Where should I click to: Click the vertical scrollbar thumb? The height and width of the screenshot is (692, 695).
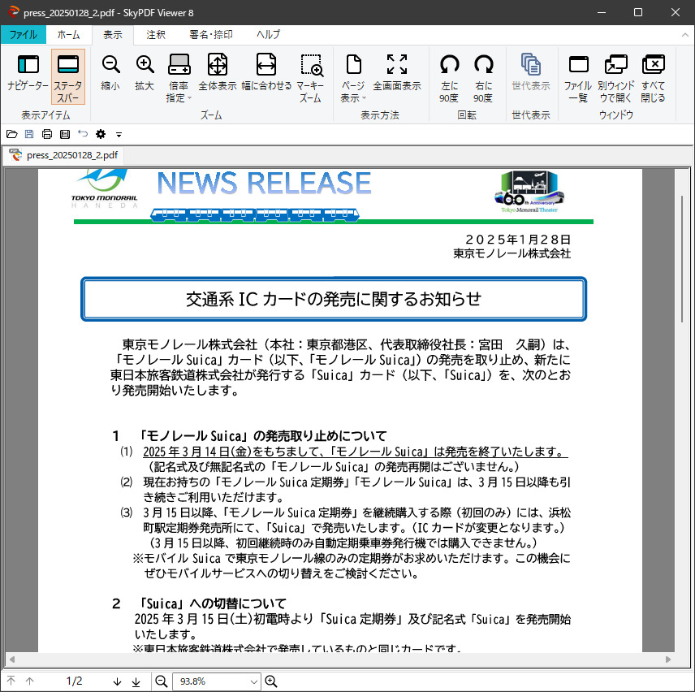[682, 258]
